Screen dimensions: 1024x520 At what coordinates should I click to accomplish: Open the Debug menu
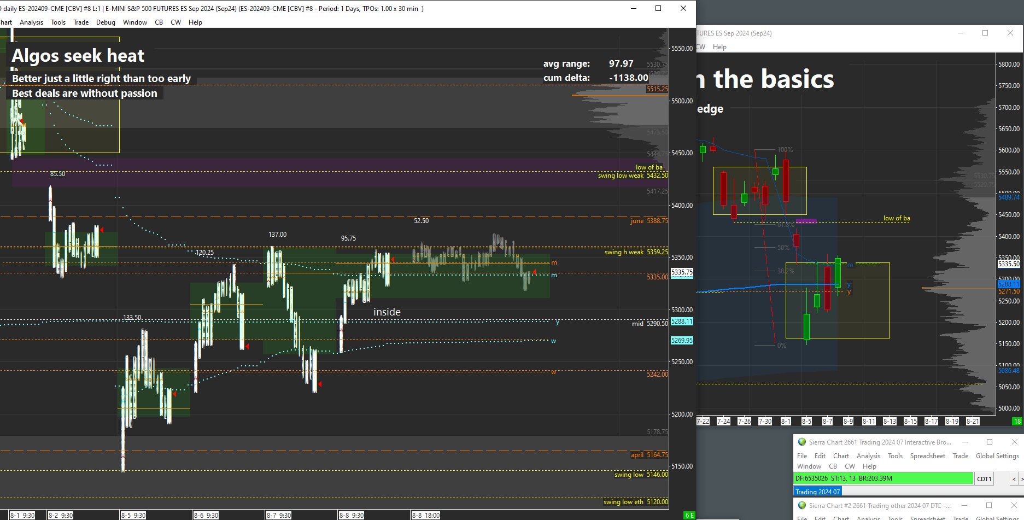click(106, 22)
